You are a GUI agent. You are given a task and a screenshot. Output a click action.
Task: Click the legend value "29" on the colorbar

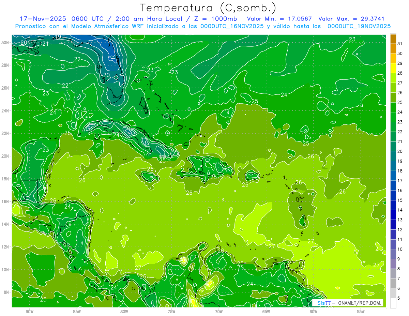(x=400, y=63)
